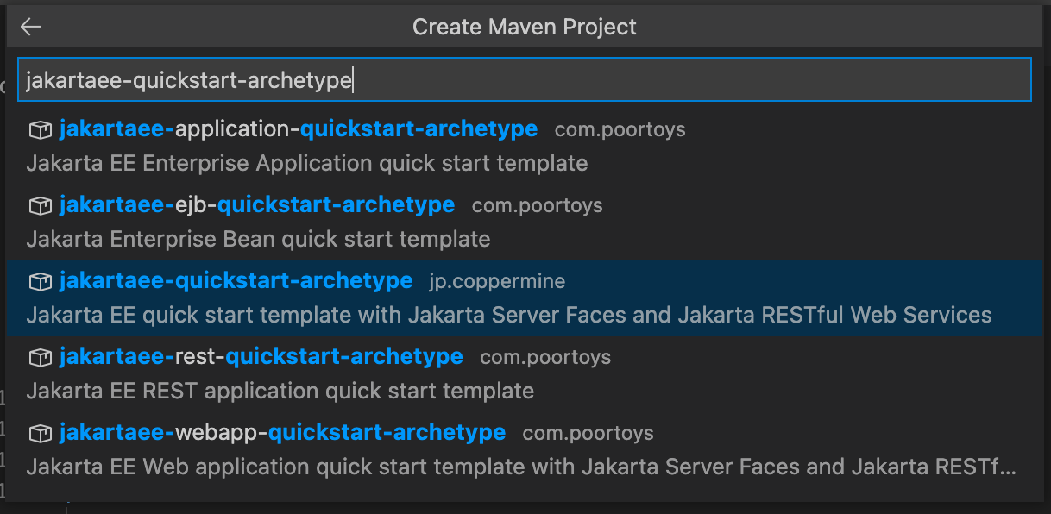1051x514 pixels.
Task: Choose jakartaee-webapp-quickstart-archetype item
Action: (x=282, y=432)
